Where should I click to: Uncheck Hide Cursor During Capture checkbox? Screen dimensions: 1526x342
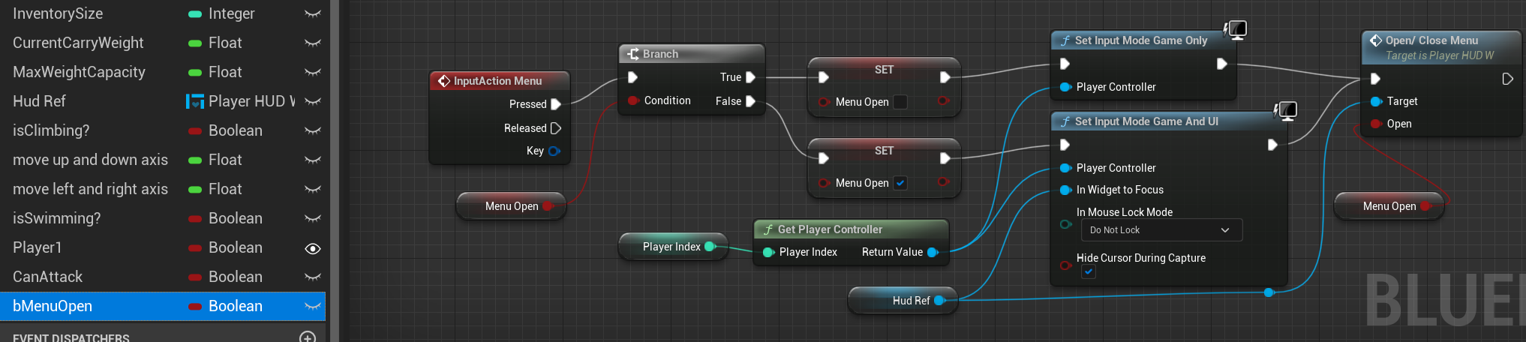(1089, 272)
